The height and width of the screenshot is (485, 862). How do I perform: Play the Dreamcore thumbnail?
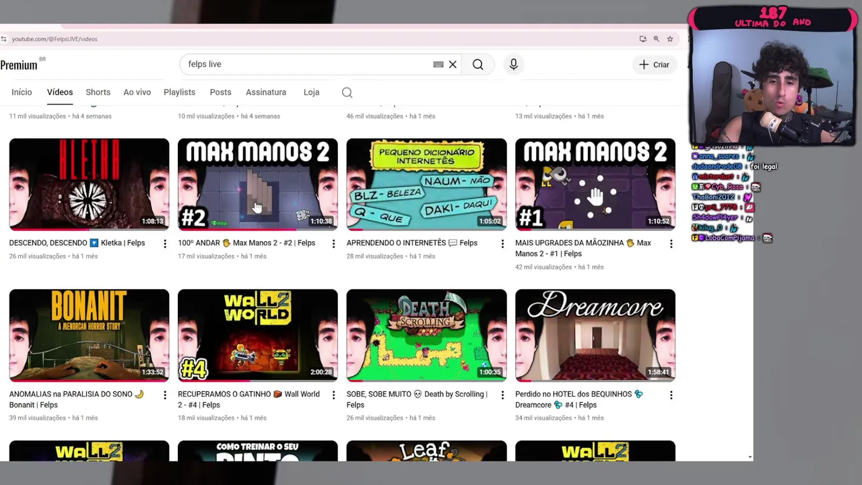coord(595,335)
